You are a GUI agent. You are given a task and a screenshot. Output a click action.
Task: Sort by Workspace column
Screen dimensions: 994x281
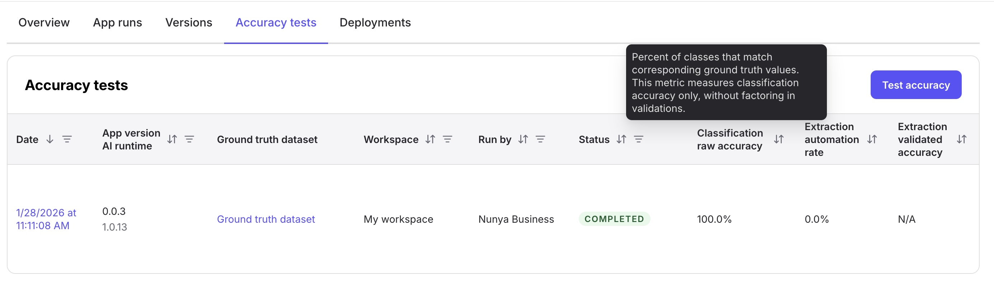(x=430, y=139)
